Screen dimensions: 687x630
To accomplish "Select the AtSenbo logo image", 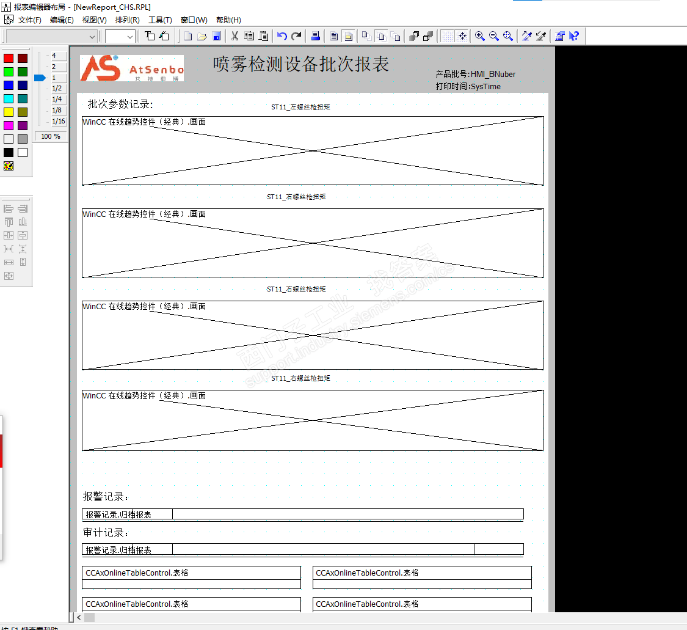I will click(132, 68).
